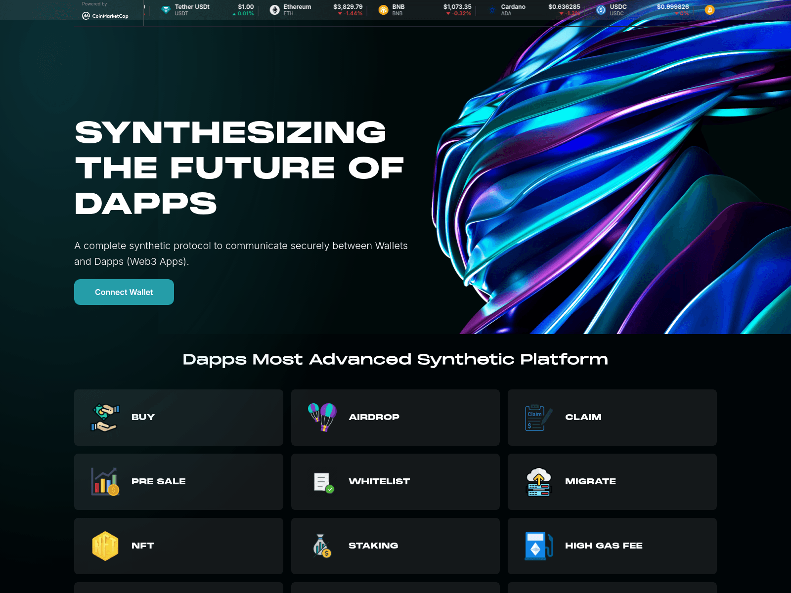Click the BNB coin icon in ticker

coord(384,10)
